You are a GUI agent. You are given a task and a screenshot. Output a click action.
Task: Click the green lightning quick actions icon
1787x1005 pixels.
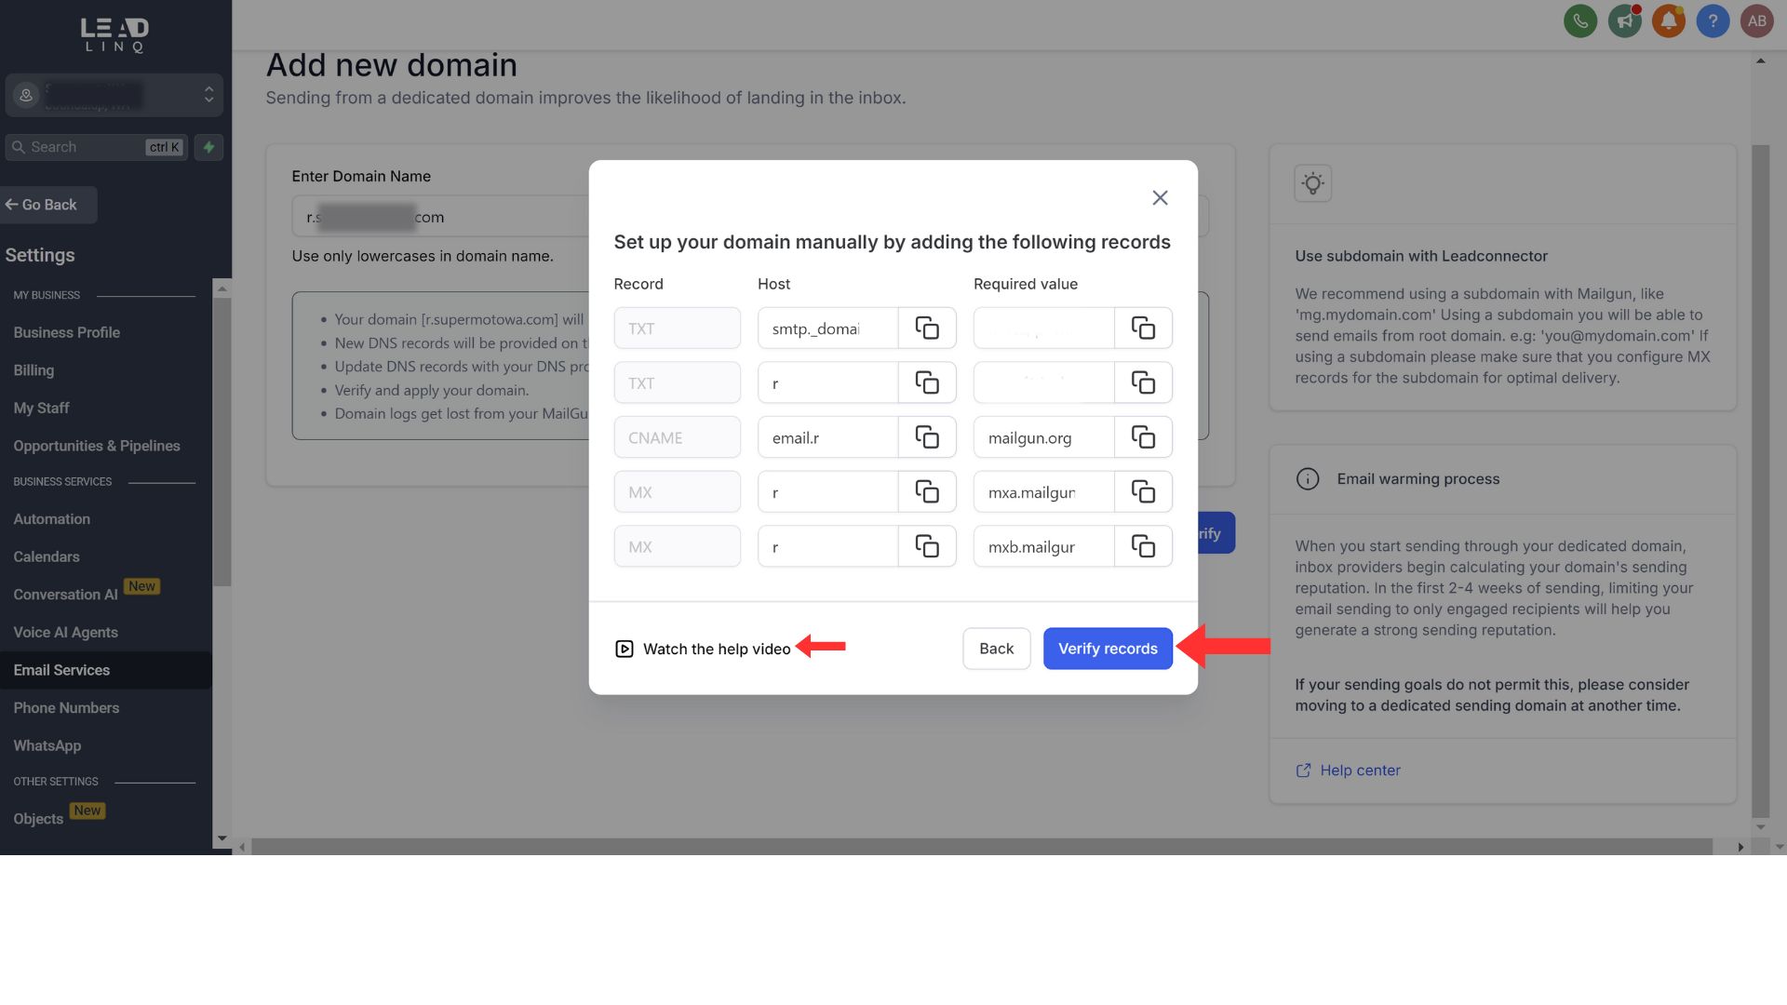tap(208, 147)
